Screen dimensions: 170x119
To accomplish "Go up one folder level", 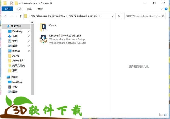I will pyautogui.click(x=21, y=16).
